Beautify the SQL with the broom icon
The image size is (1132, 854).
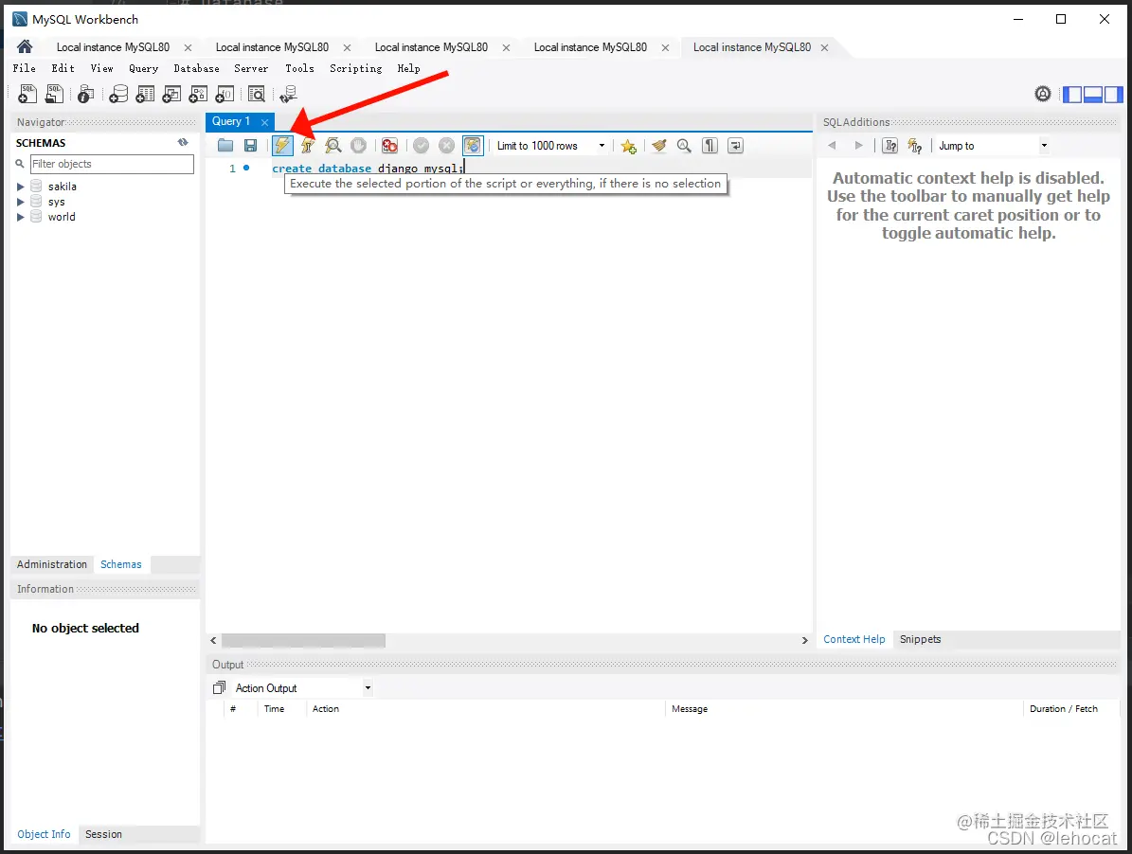658,146
